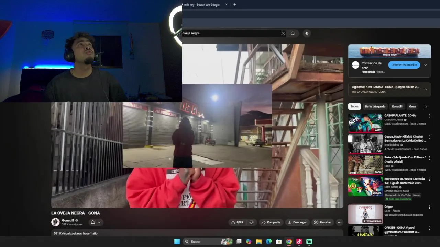Share the video with Compartir
Screen dimensions: 440x247
[x=271, y=222]
